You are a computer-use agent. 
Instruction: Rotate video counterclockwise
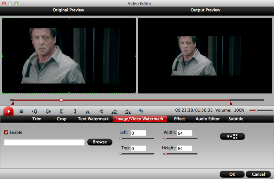click(x=114, y=112)
